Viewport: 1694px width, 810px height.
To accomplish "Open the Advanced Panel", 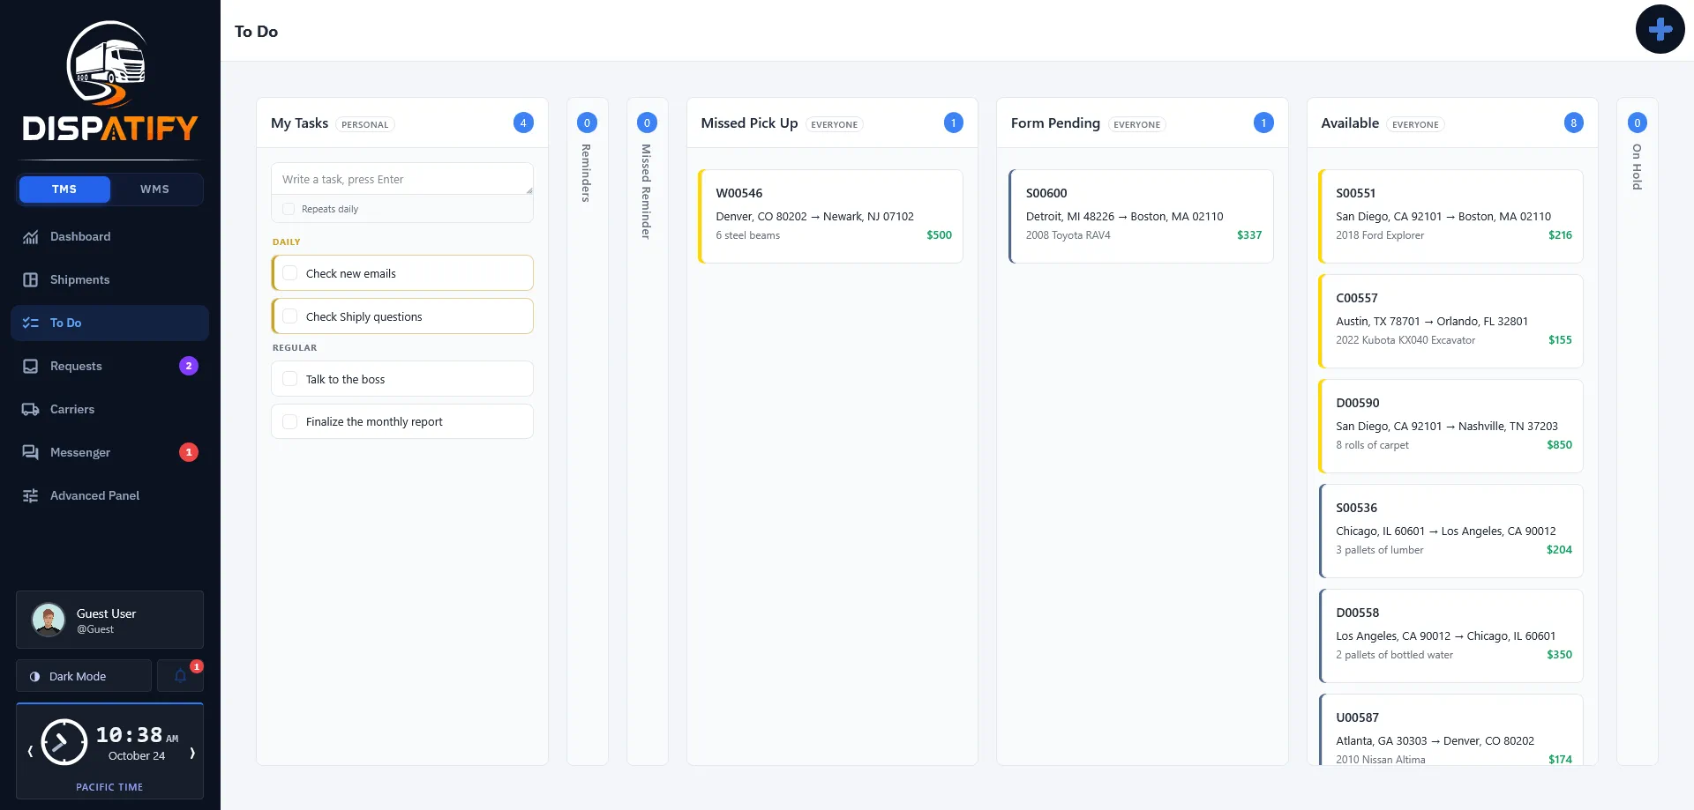I will click(x=109, y=495).
